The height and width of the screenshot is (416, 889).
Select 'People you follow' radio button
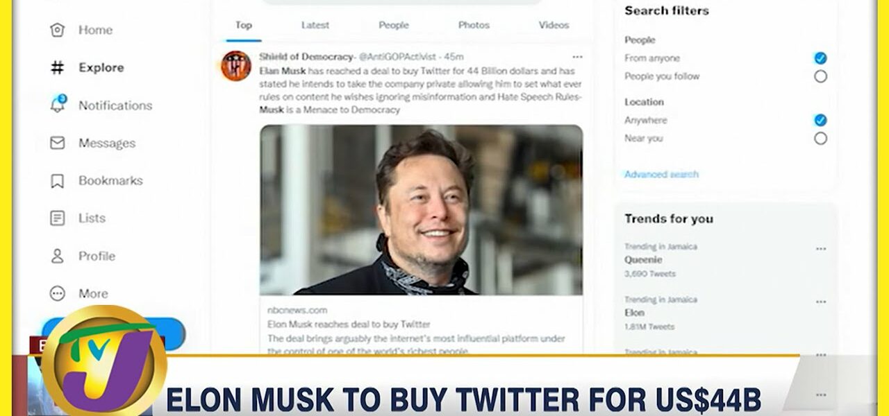click(x=820, y=76)
